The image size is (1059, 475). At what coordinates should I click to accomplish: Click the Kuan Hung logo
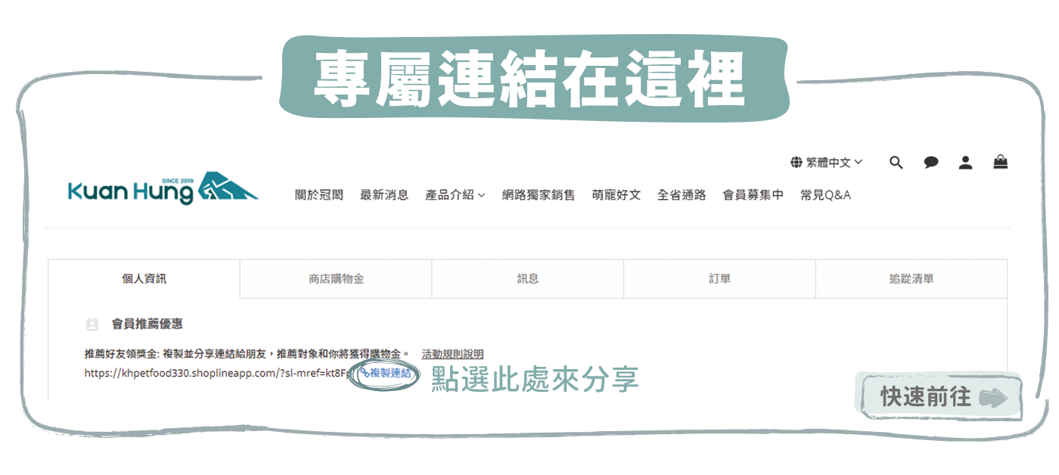click(x=163, y=190)
